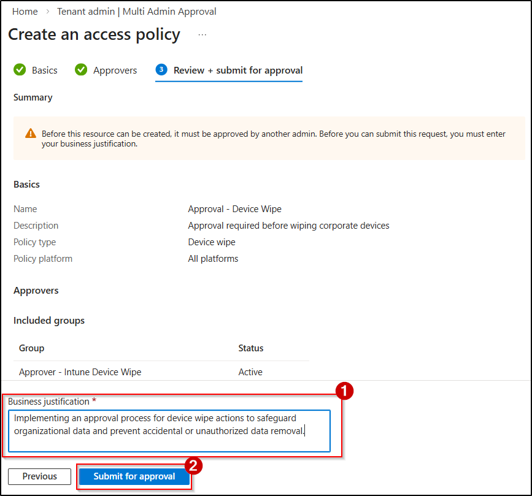Click the Status column header

point(250,348)
